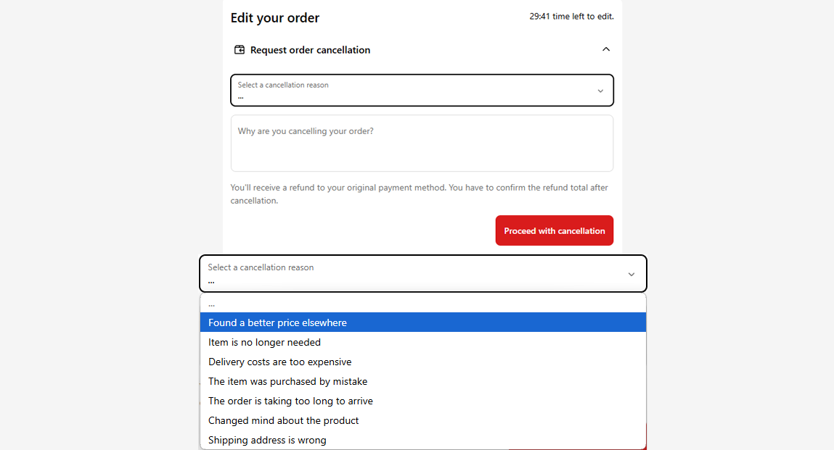
Task: Click the Request order cancellation header label
Action: 310,50
